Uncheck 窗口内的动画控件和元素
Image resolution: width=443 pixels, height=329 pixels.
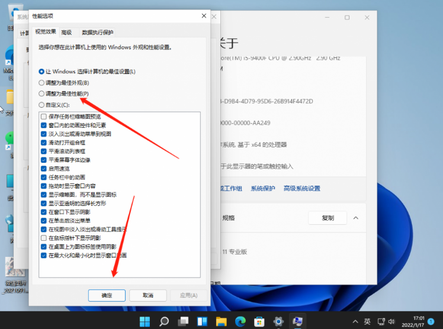[x=44, y=125]
